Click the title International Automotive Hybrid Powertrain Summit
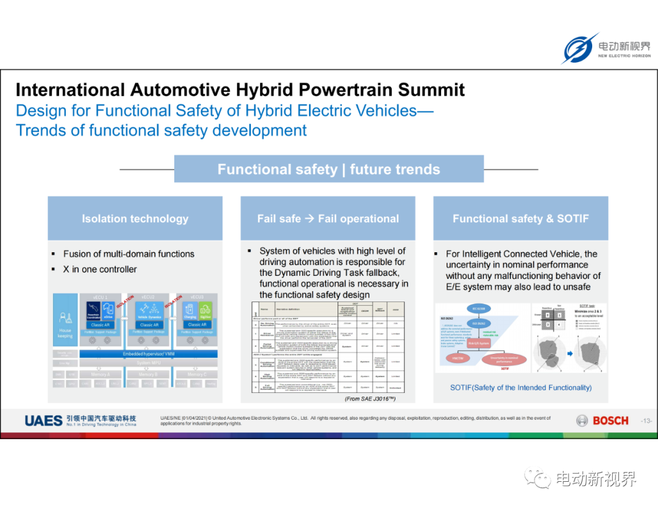 tap(240, 90)
